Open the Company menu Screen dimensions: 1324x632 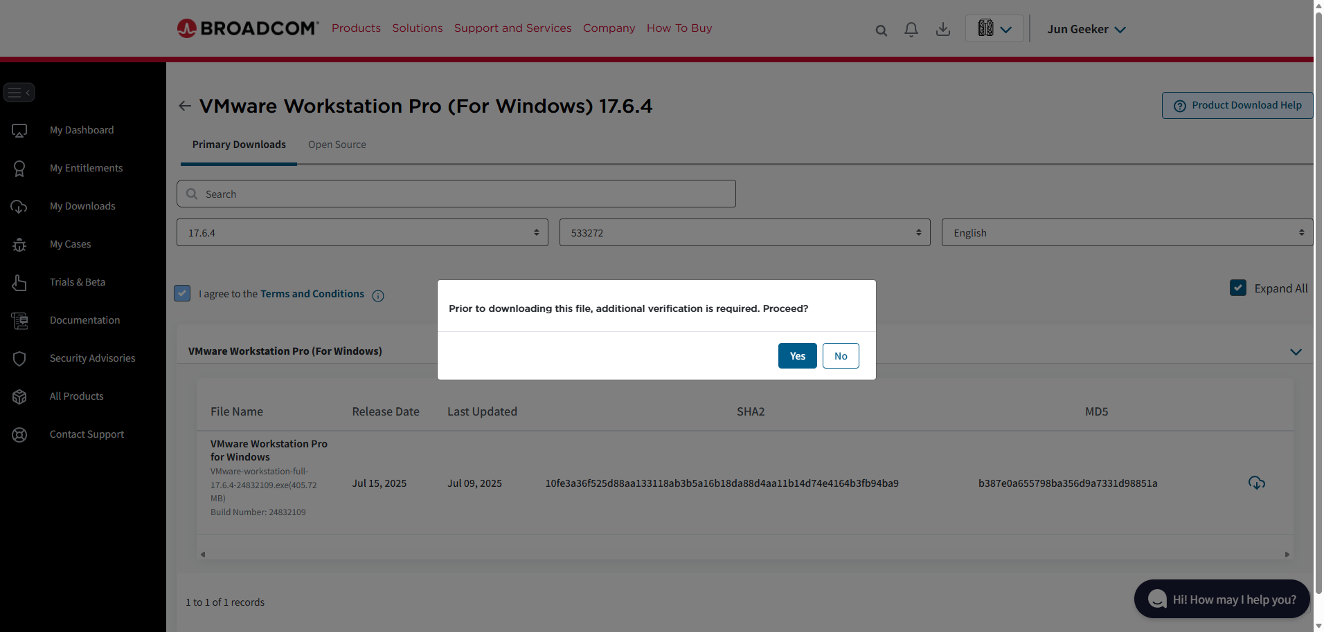tap(609, 28)
